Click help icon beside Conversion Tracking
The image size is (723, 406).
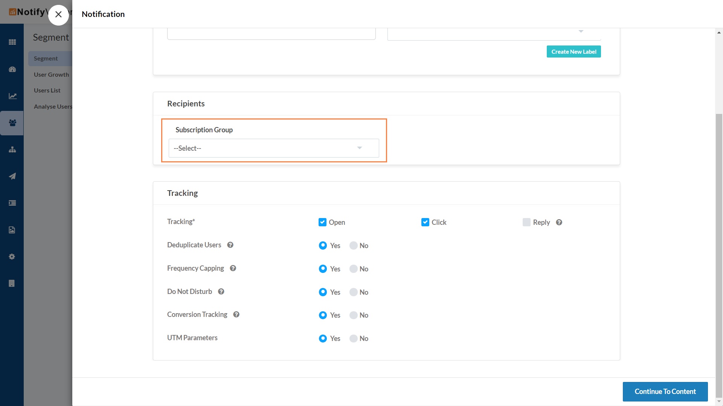click(236, 314)
